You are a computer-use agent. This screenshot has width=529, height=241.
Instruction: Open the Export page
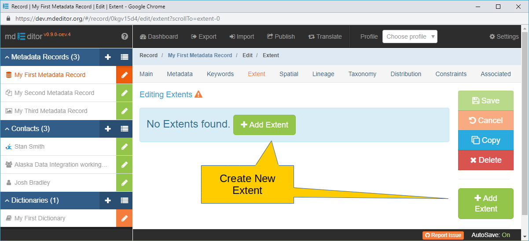tap(203, 37)
